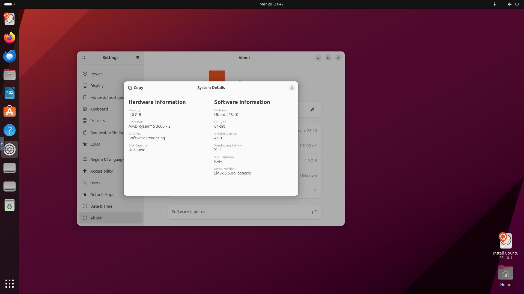Launch LibreOffice Writer from dock
Screen dimensions: 524x294
click(10, 93)
